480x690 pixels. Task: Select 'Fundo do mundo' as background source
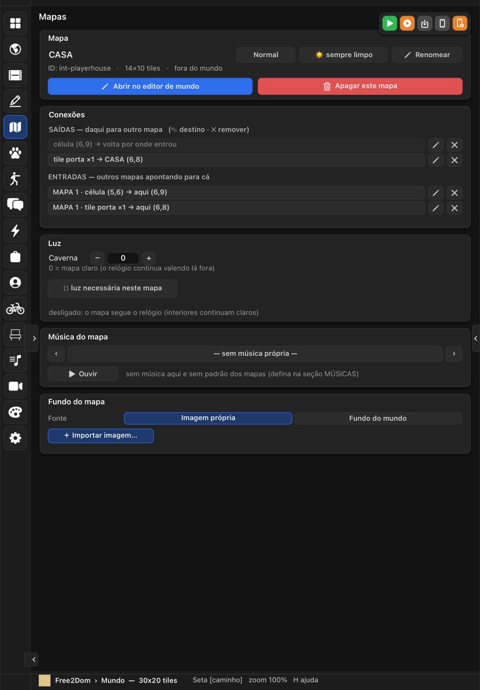click(x=378, y=418)
